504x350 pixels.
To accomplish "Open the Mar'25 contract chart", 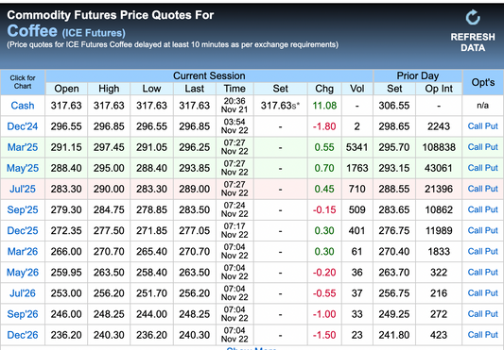I will click(x=23, y=147).
